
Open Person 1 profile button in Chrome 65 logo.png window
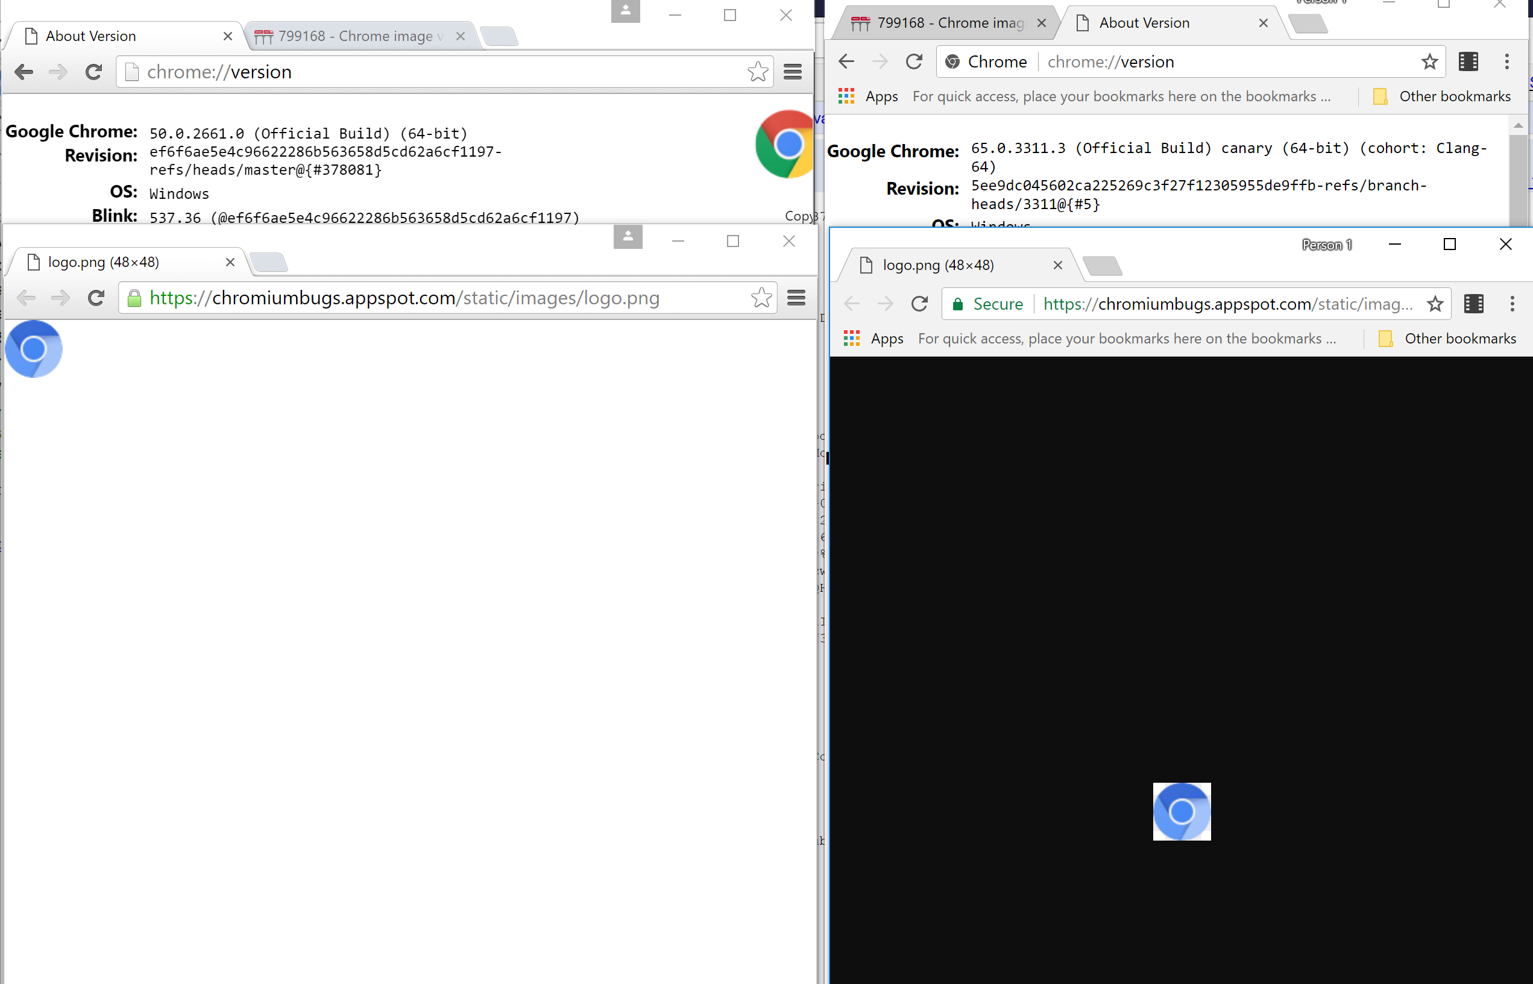pyautogui.click(x=1327, y=245)
